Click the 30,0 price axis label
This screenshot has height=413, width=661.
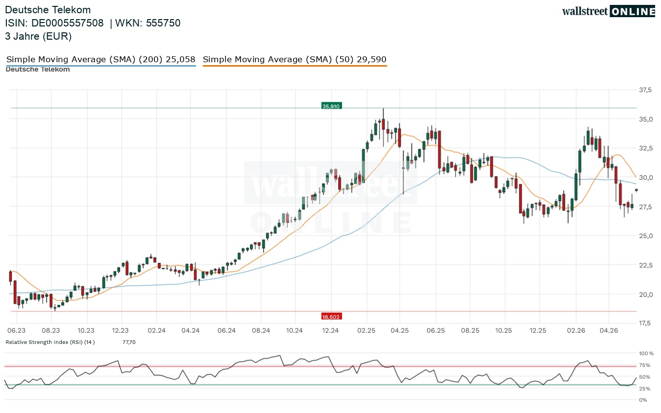[x=645, y=177]
